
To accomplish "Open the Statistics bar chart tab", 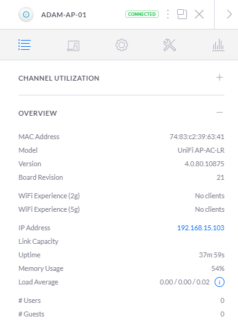I will [218, 45].
